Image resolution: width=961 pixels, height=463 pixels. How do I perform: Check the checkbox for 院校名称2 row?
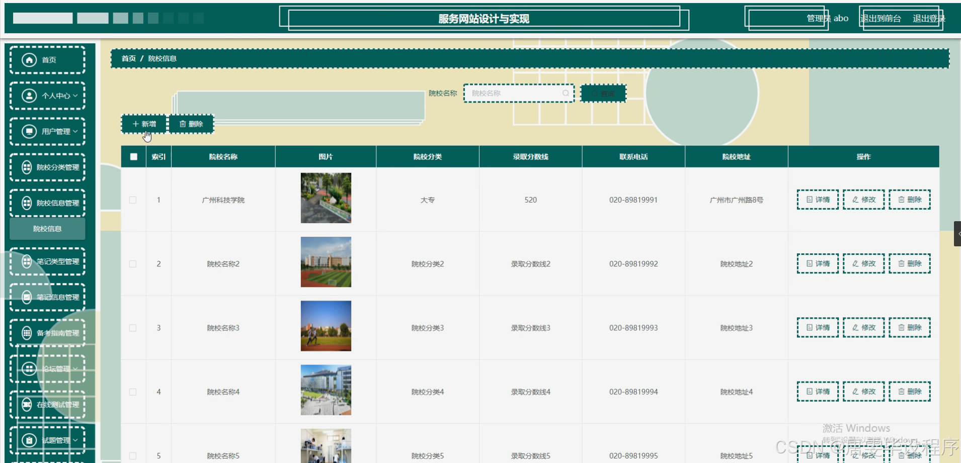tap(133, 263)
